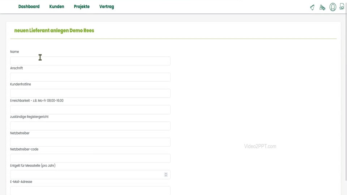Go to the Kunden menu
The width and height of the screenshot is (347, 195).
[57, 6]
